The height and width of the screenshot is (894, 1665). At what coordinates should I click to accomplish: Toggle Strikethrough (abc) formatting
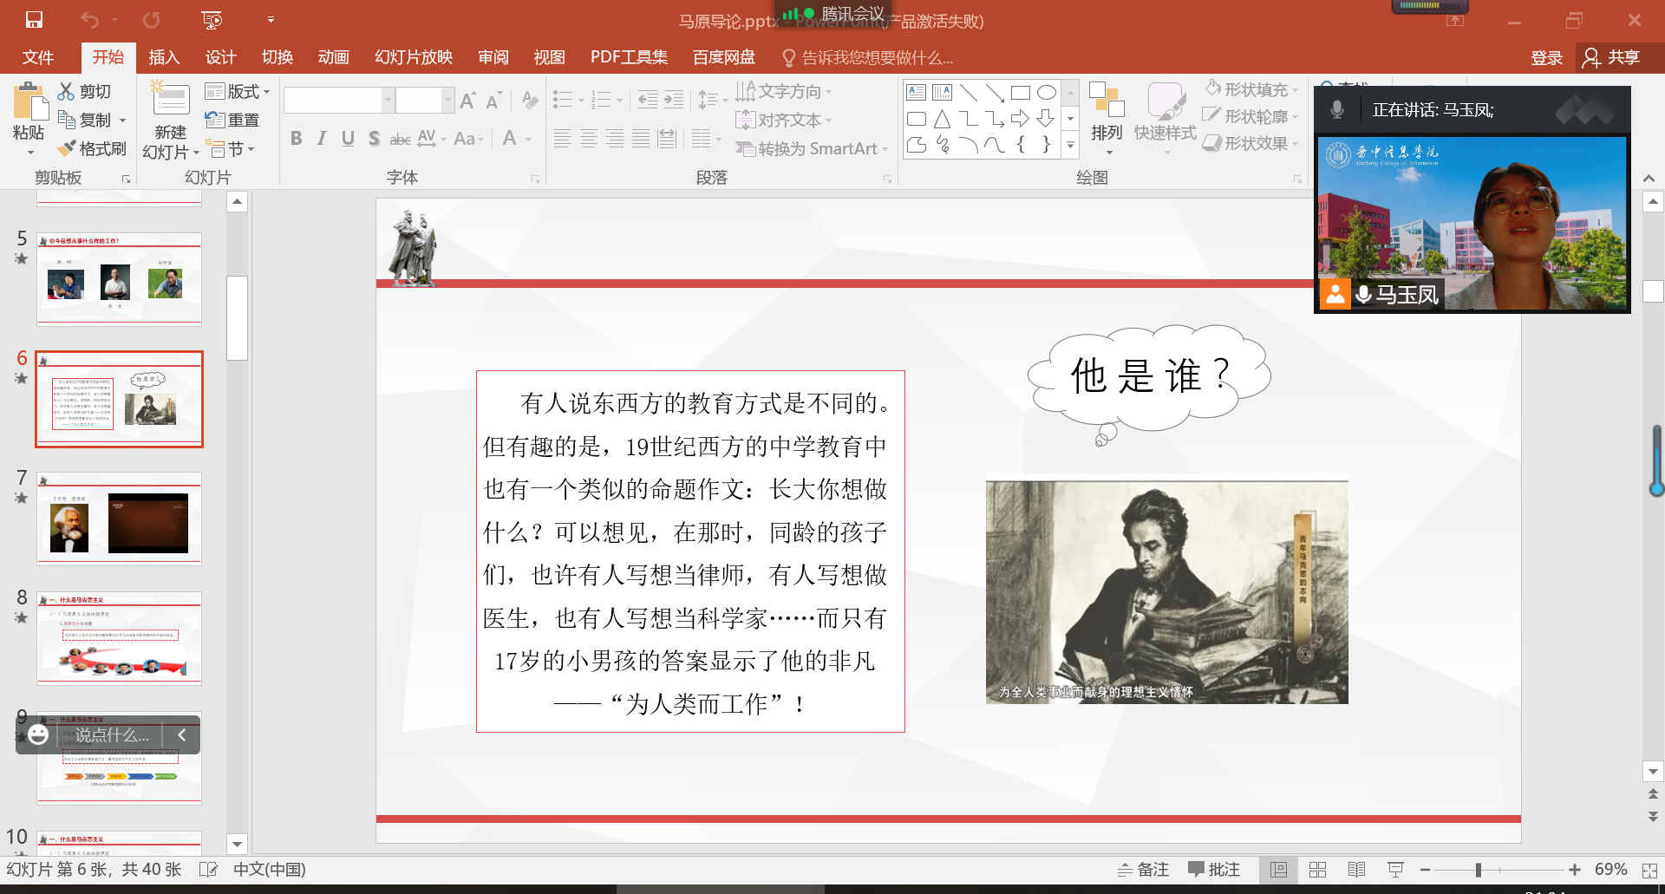[400, 139]
